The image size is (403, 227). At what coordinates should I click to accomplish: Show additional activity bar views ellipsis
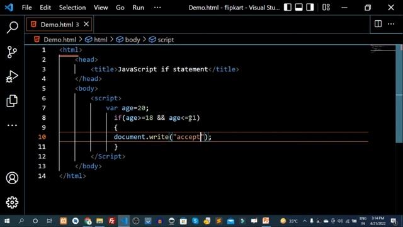click(x=12, y=125)
